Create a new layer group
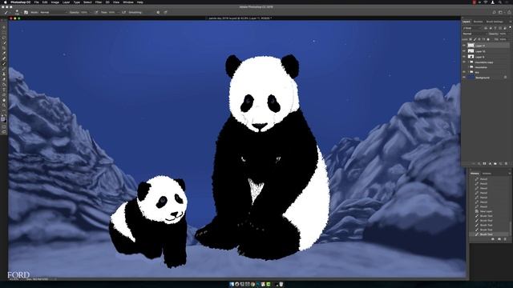513x288 pixels. 495,163
